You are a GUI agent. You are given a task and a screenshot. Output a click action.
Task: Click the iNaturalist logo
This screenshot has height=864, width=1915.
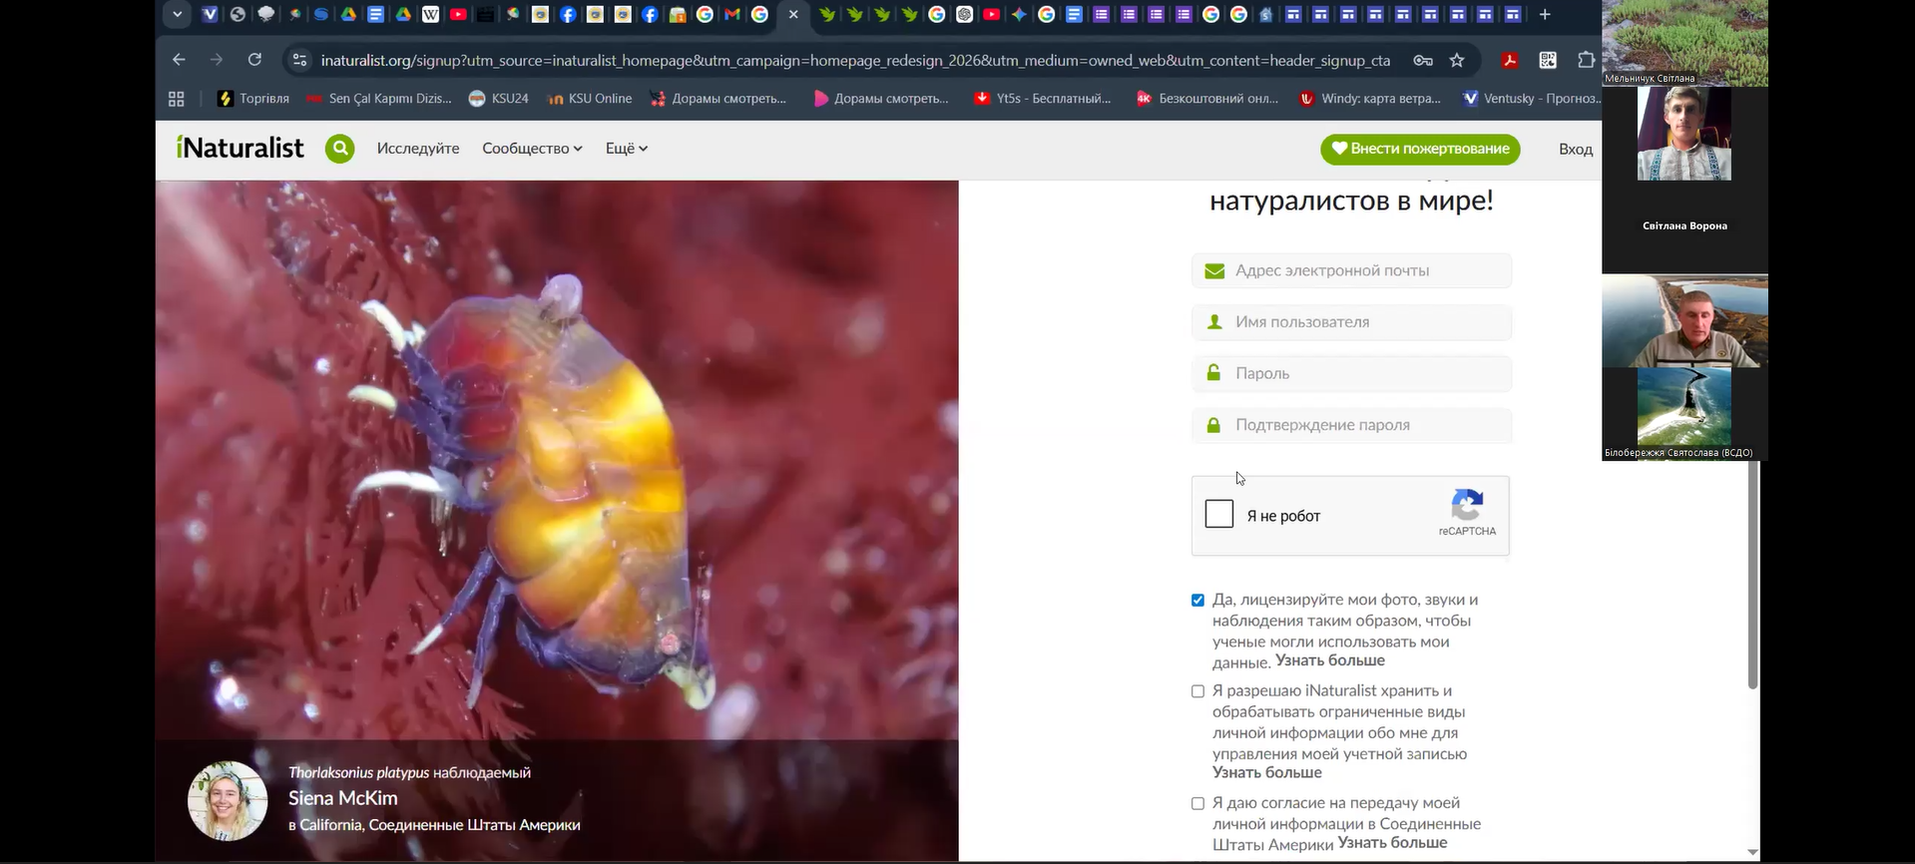pyautogui.click(x=240, y=149)
